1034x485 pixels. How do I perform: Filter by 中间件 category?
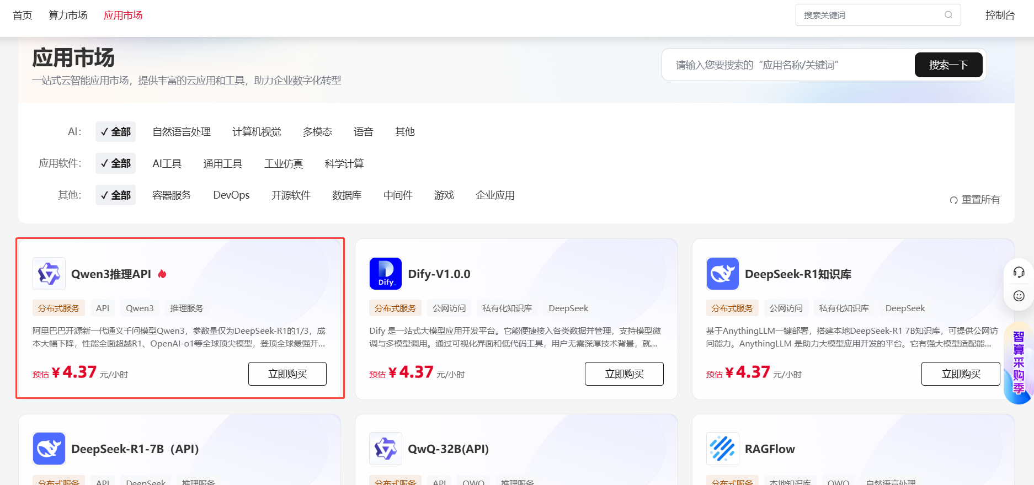pos(398,195)
